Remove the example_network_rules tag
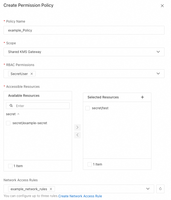Image resolution: width=171 pixels, height=200 pixels. pos(51,189)
